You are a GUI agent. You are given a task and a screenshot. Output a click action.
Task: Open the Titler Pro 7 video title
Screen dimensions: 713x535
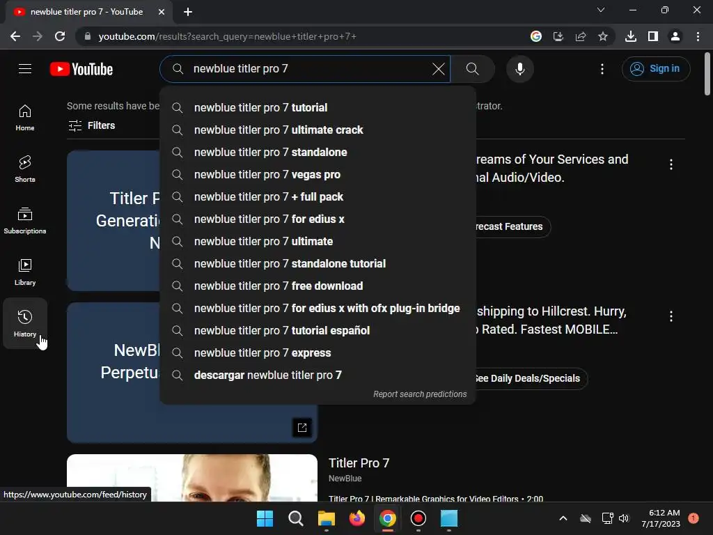click(359, 463)
